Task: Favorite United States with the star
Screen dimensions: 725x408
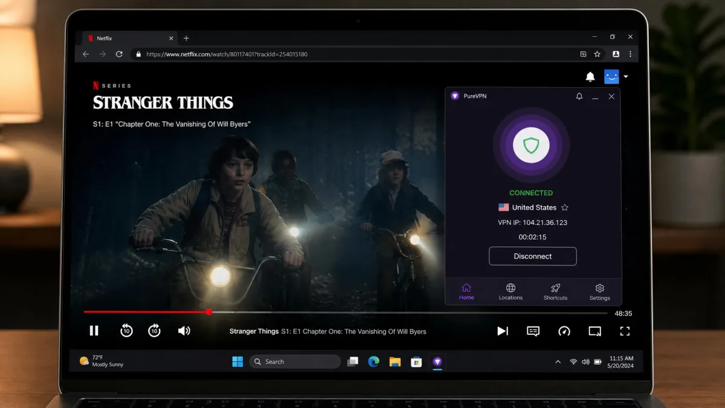Action: [565, 207]
